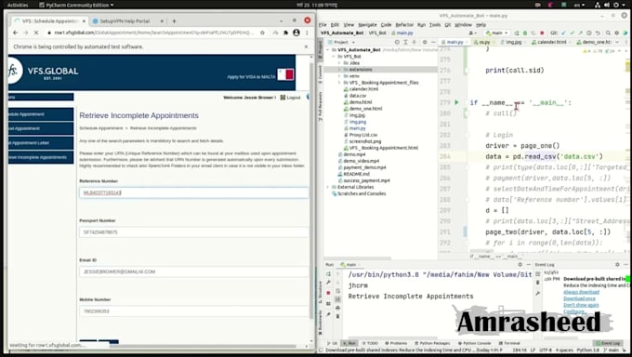The width and height of the screenshot is (632, 357).
Task: Collapse the VFS_Bot folder
Action: tap(334, 57)
